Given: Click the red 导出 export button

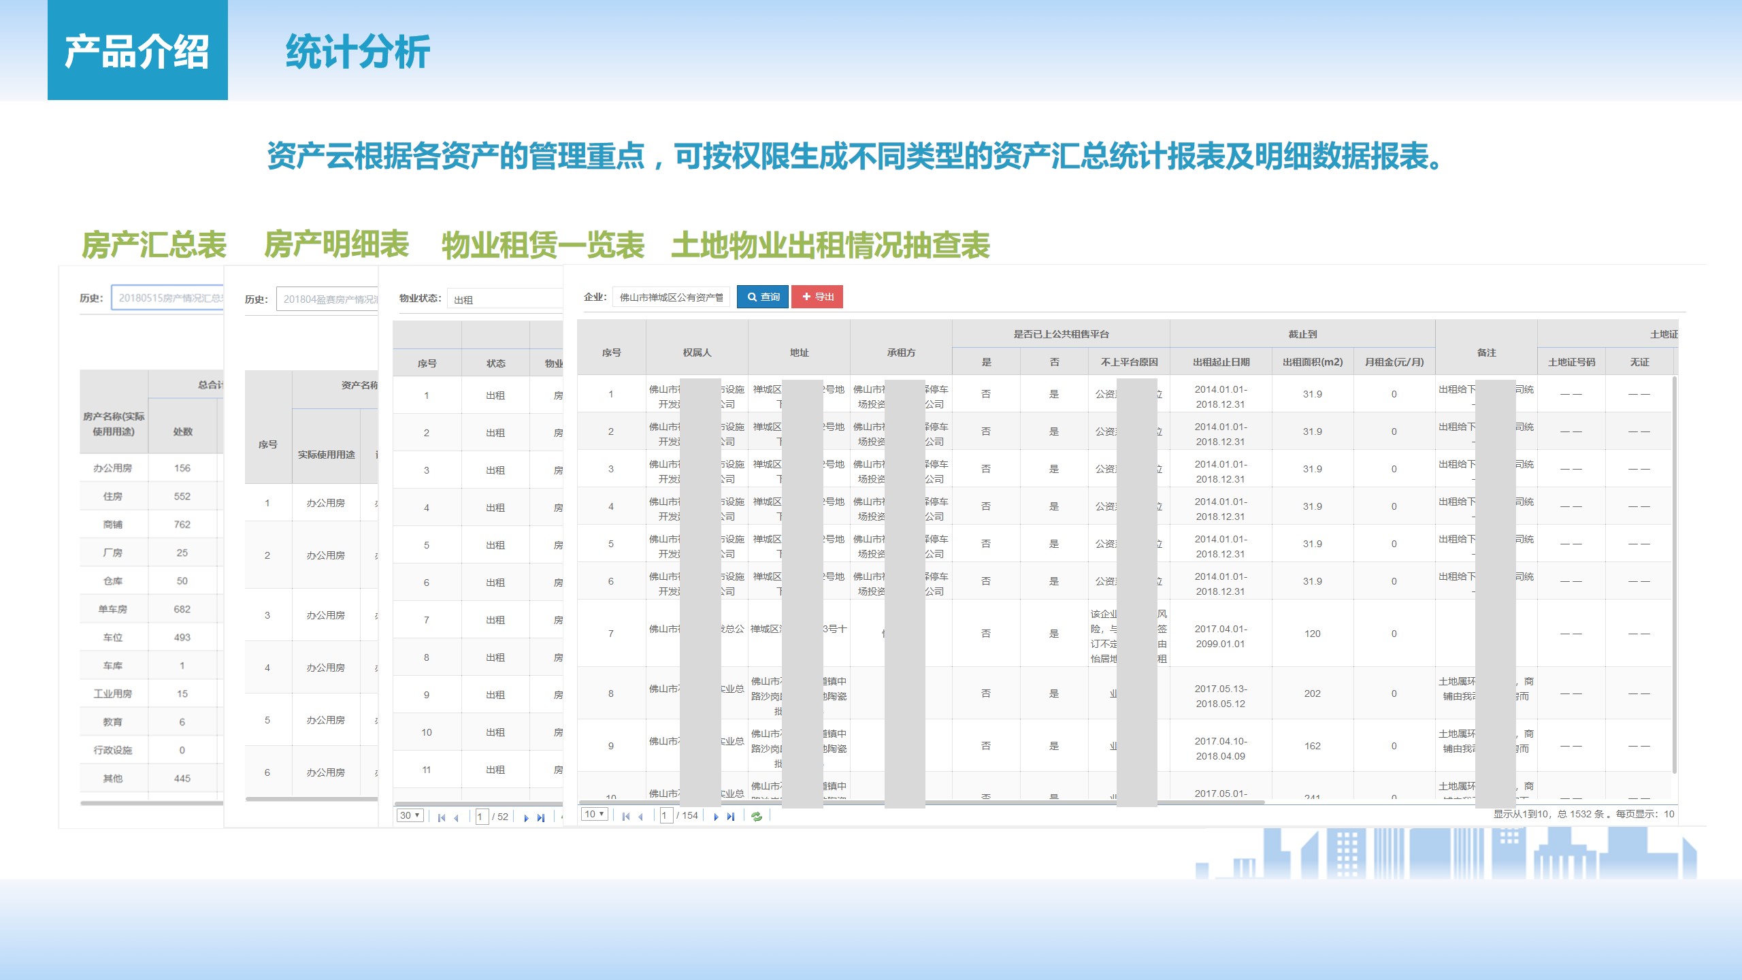Looking at the screenshot, I should coord(817,297).
